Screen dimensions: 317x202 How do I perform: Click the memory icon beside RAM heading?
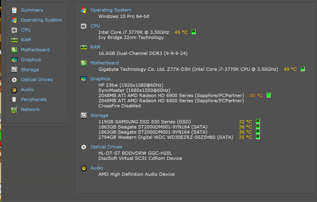coord(84,47)
